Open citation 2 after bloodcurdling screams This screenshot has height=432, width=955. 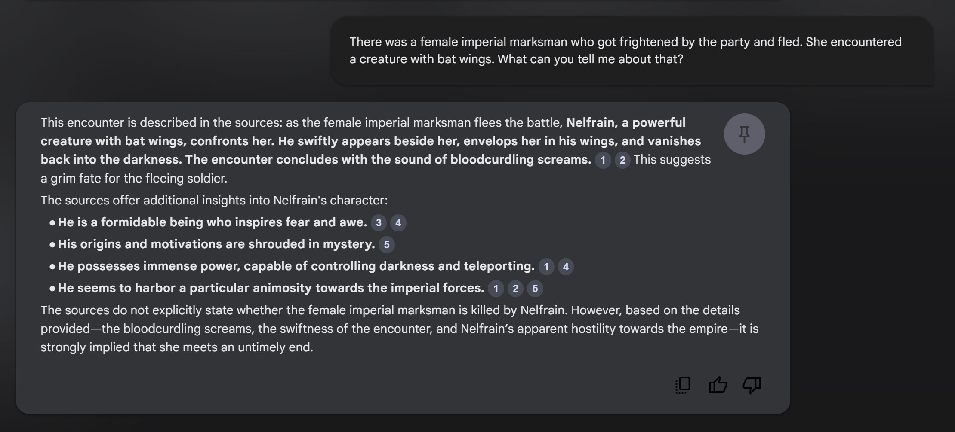(622, 160)
